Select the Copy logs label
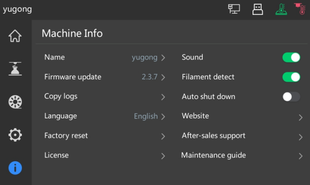This screenshot has width=310, height=185. pyautogui.click(x=61, y=97)
